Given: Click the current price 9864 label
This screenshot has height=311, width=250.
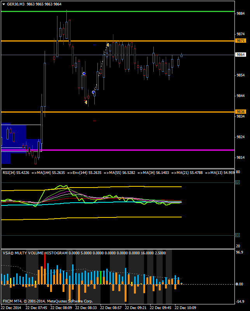Looking at the screenshot, I should coord(241,55).
